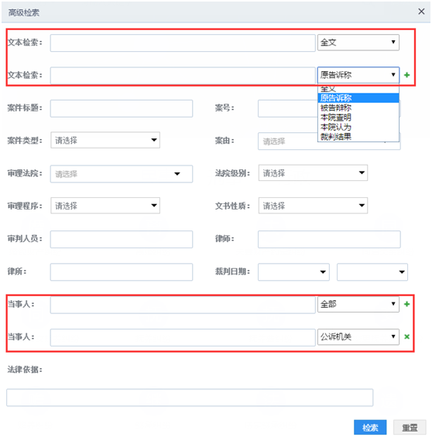Click green plus beside 全部 party dropdown

pos(406,304)
